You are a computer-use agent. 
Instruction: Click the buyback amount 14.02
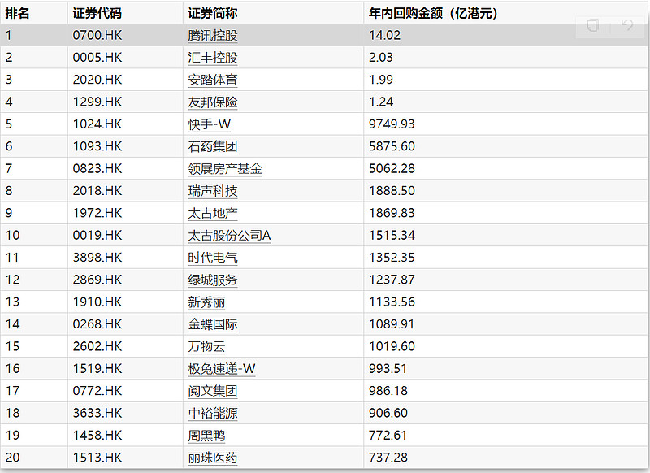click(x=384, y=35)
